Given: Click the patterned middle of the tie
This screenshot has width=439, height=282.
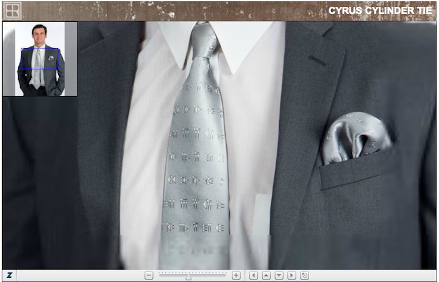Looking at the screenshot, I should pos(196,152).
